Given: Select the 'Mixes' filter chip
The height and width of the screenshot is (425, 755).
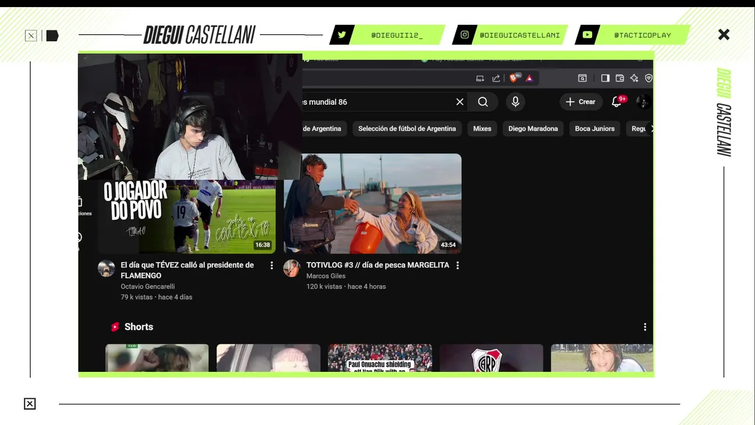Looking at the screenshot, I should 482,129.
